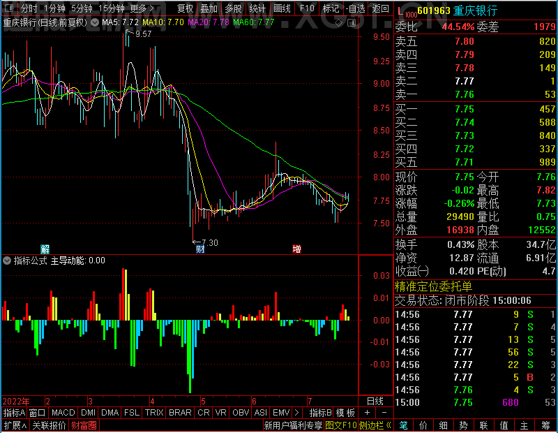Select the 价 tab in side panel
Viewport: 558px width, 433px height.
tap(423, 425)
